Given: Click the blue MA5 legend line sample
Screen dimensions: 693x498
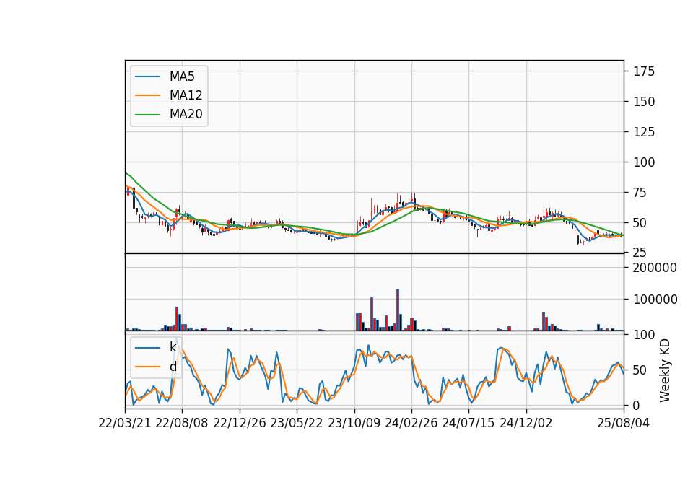Looking at the screenshot, I should coord(147,77).
